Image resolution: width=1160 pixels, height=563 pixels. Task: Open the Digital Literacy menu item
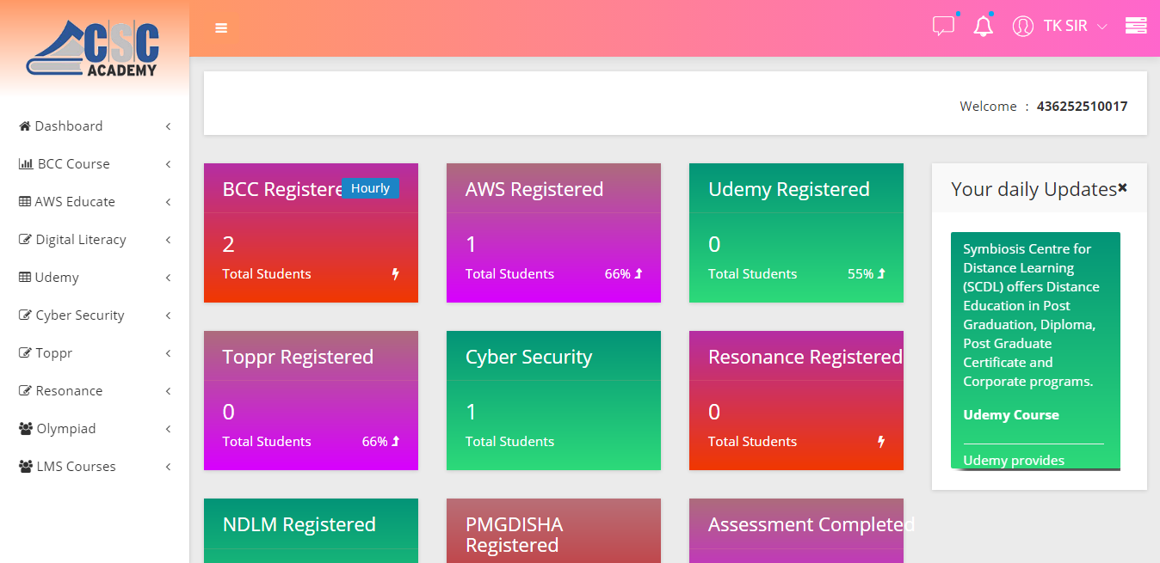pos(95,239)
